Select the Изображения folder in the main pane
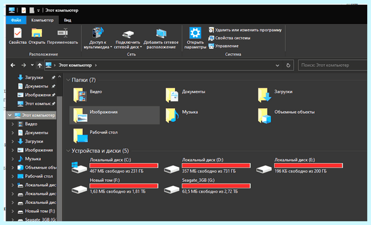Image resolution: width=371 pixels, height=225 pixels. tap(114, 115)
